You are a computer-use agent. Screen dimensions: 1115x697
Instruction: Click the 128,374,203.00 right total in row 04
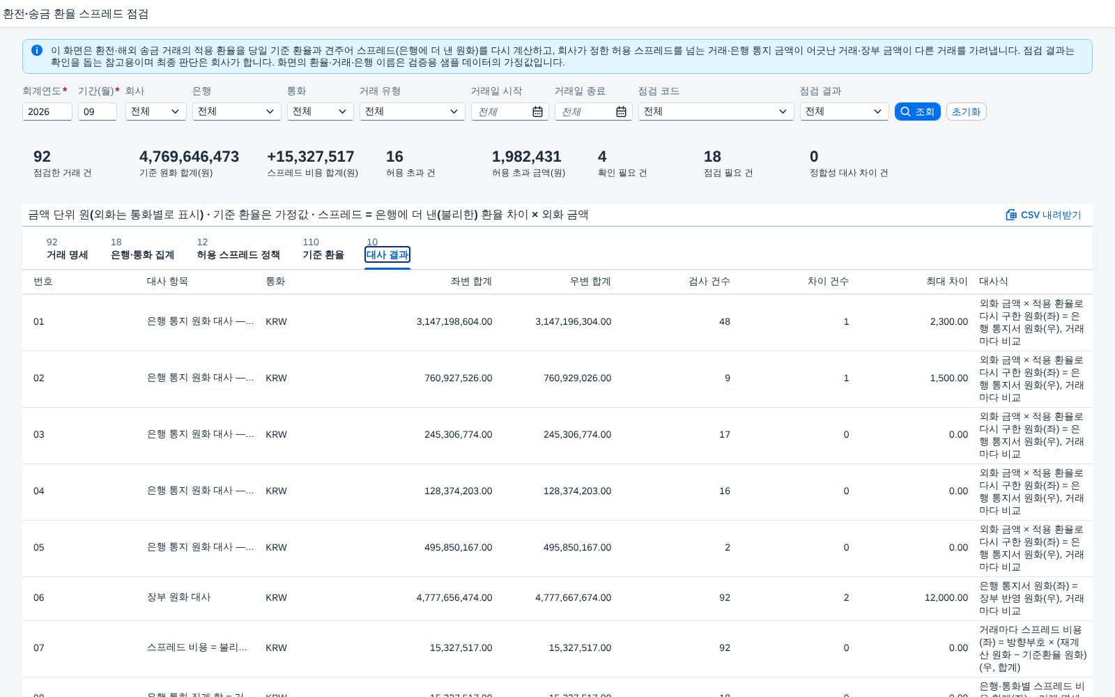578,491
